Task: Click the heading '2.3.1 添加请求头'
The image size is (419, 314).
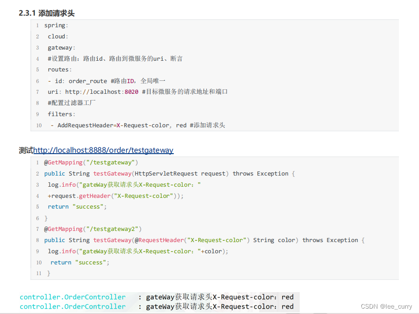Action: click(x=46, y=13)
